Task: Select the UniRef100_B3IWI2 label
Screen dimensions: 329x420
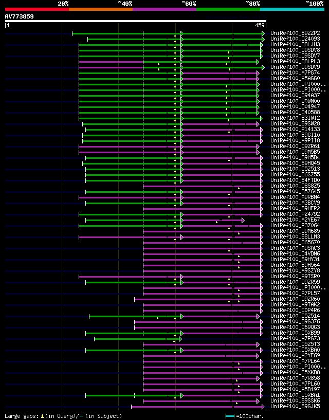Action: [x=295, y=118]
